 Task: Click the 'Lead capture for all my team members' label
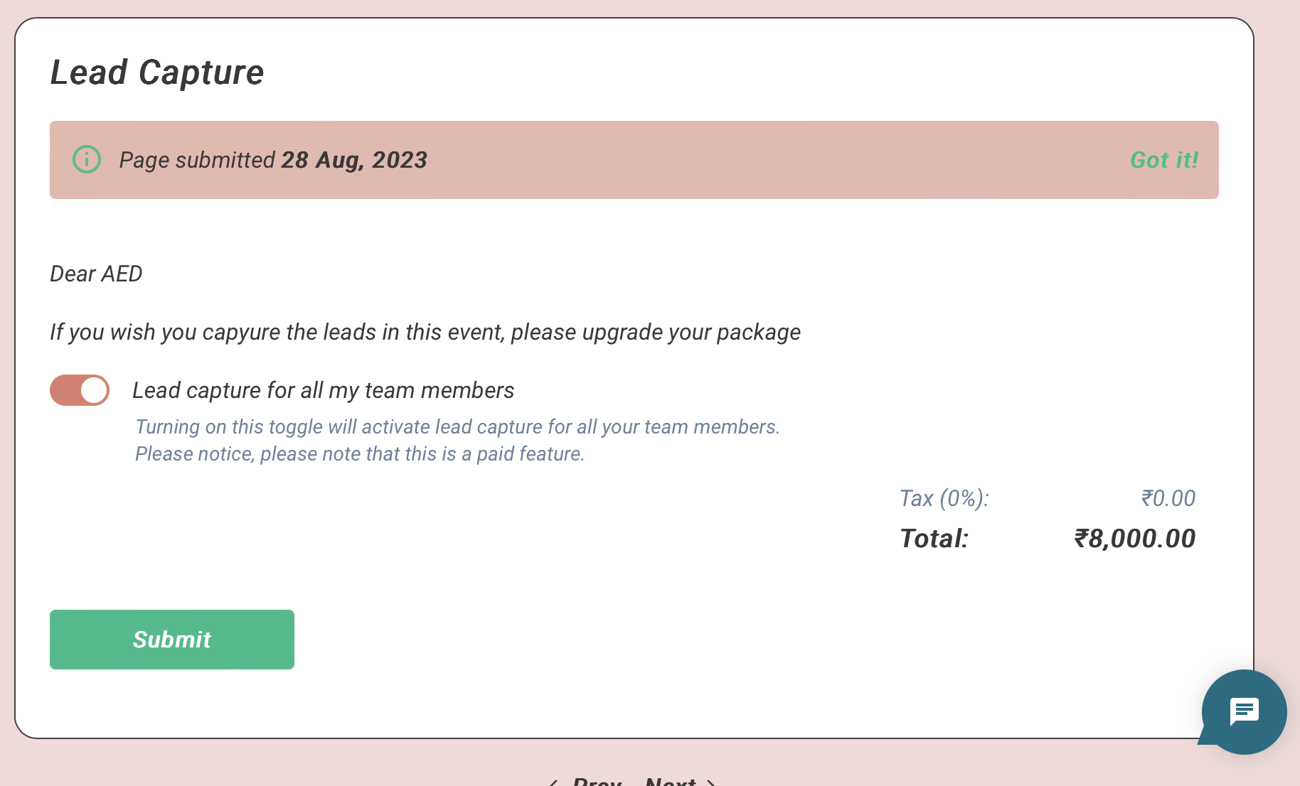tap(323, 390)
